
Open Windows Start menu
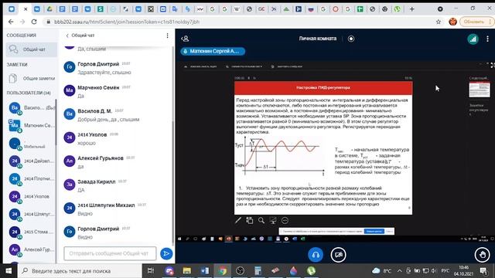[9, 271]
